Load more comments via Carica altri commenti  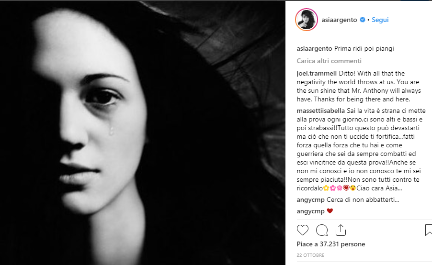point(329,61)
